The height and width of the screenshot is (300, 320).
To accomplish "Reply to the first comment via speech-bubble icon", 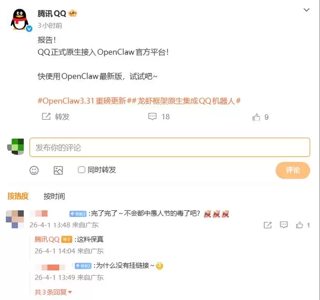I will (284, 225).
